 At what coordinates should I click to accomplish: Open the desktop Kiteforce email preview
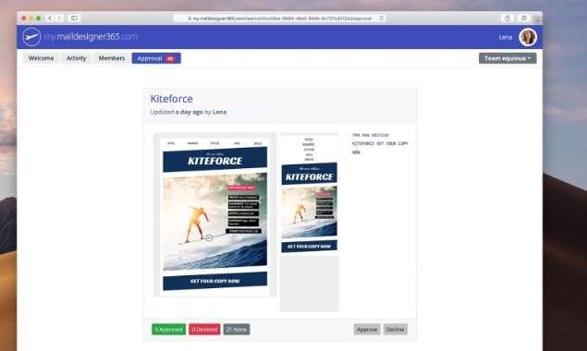coord(214,215)
